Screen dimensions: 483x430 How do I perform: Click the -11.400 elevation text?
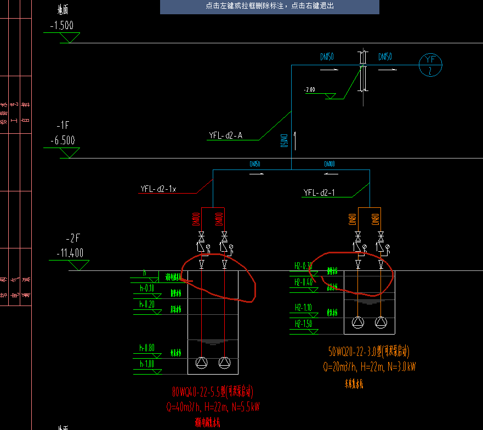click(70, 253)
